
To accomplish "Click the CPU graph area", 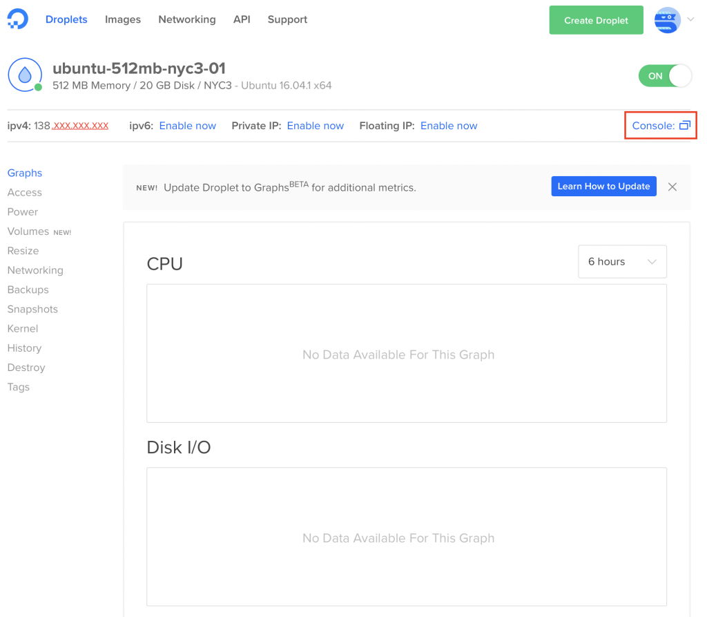I will [x=406, y=353].
